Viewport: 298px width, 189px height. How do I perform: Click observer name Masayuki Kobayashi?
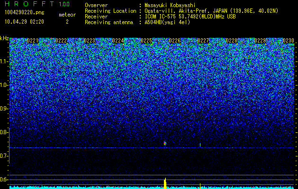tap(170, 5)
